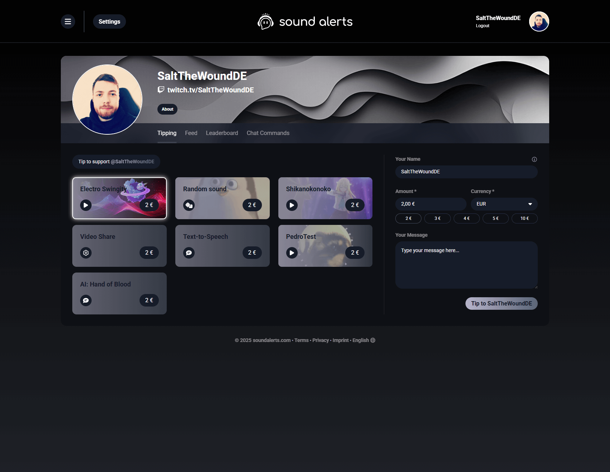Play the Shikanokonoko sound preview

click(292, 205)
